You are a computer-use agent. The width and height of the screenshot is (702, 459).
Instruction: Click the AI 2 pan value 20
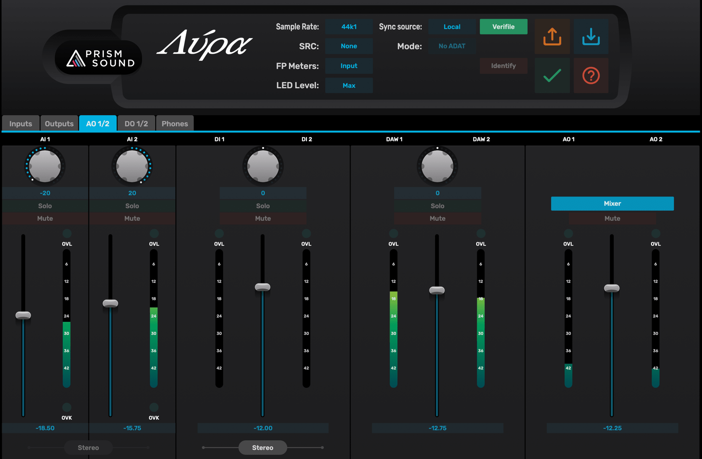pyautogui.click(x=132, y=193)
